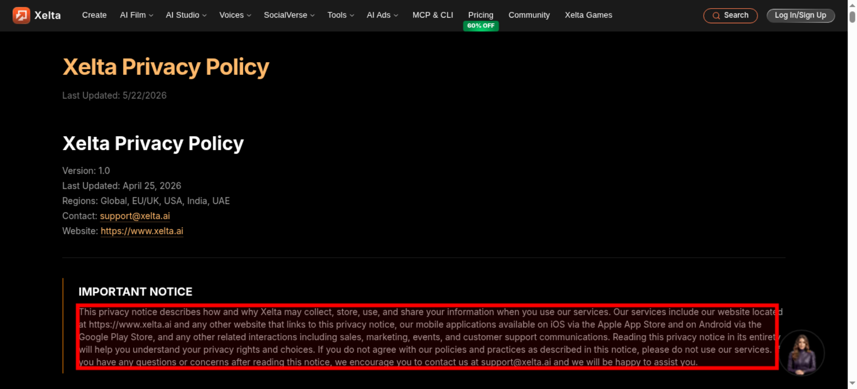
Task: Click Last Updated: April 25, 2026 line
Action: (x=122, y=186)
